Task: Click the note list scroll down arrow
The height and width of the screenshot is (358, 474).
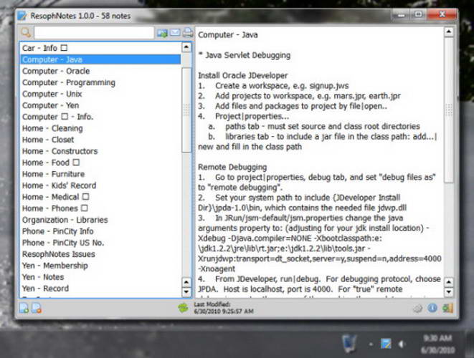Action: click(186, 292)
